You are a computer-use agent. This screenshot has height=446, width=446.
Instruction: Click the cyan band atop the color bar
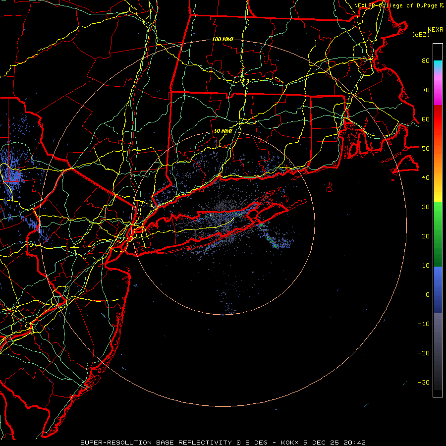coord(438,65)
